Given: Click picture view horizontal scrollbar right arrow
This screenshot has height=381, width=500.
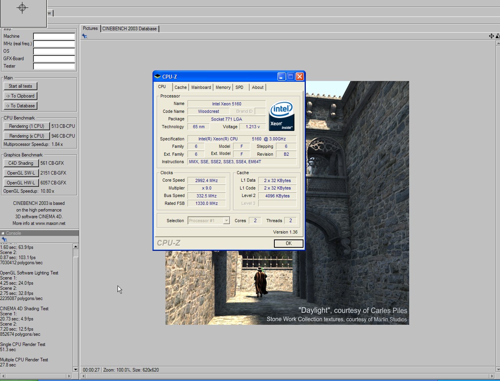Looking at the screenshot, I should coord(492,376).
